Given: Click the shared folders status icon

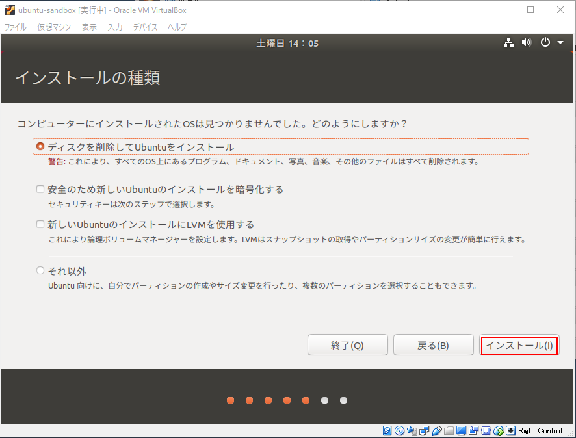Looking at the screenshot, I should [449, 430].
